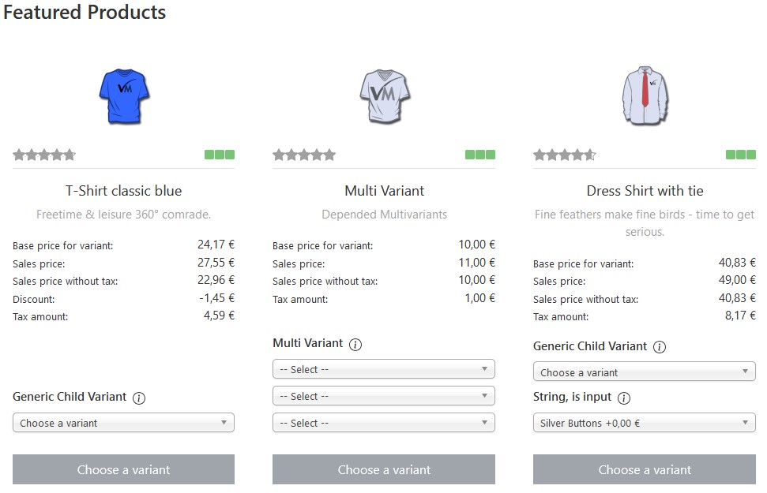Viewport: 767px width, 493px height.
Task: Click green stock indicator for Dress Shirt
Action: (x=740, y=155)
